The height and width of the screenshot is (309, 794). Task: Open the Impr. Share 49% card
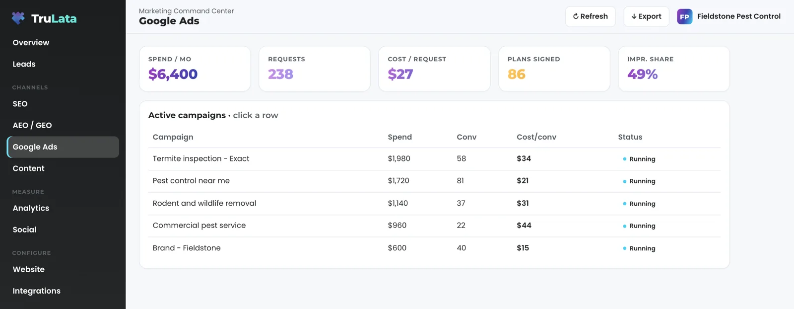[x=674, y=69]
